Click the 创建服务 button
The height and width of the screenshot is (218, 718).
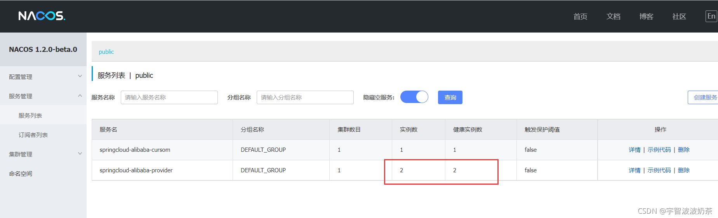(703, 97)
